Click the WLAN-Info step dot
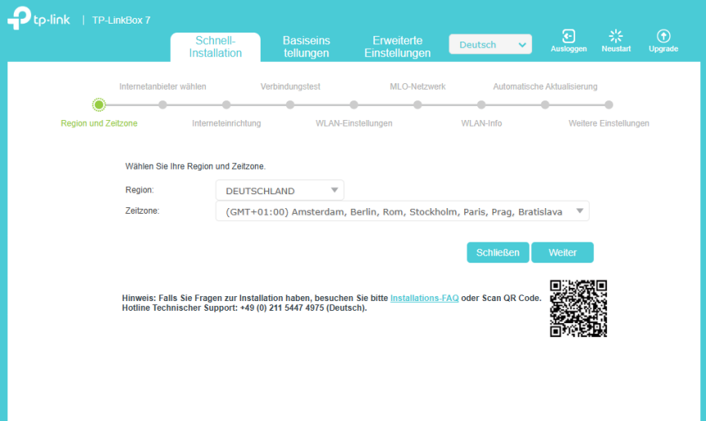 [x=481, y=104]
